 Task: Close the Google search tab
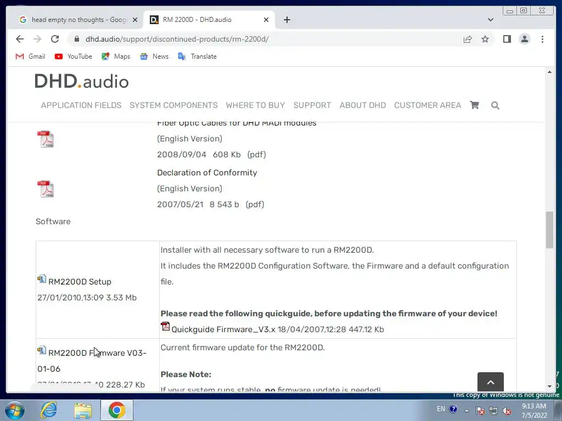coord(135,20)
